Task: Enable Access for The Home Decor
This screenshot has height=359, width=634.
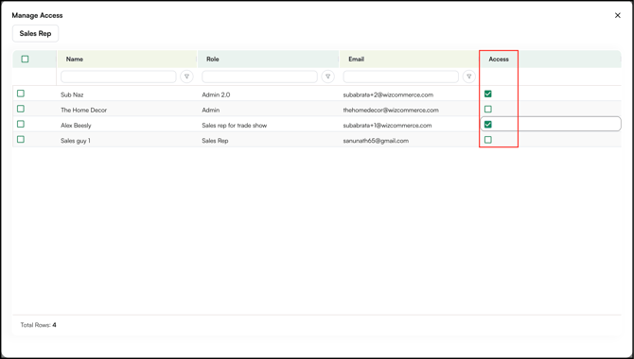Action: pos(488,109)
